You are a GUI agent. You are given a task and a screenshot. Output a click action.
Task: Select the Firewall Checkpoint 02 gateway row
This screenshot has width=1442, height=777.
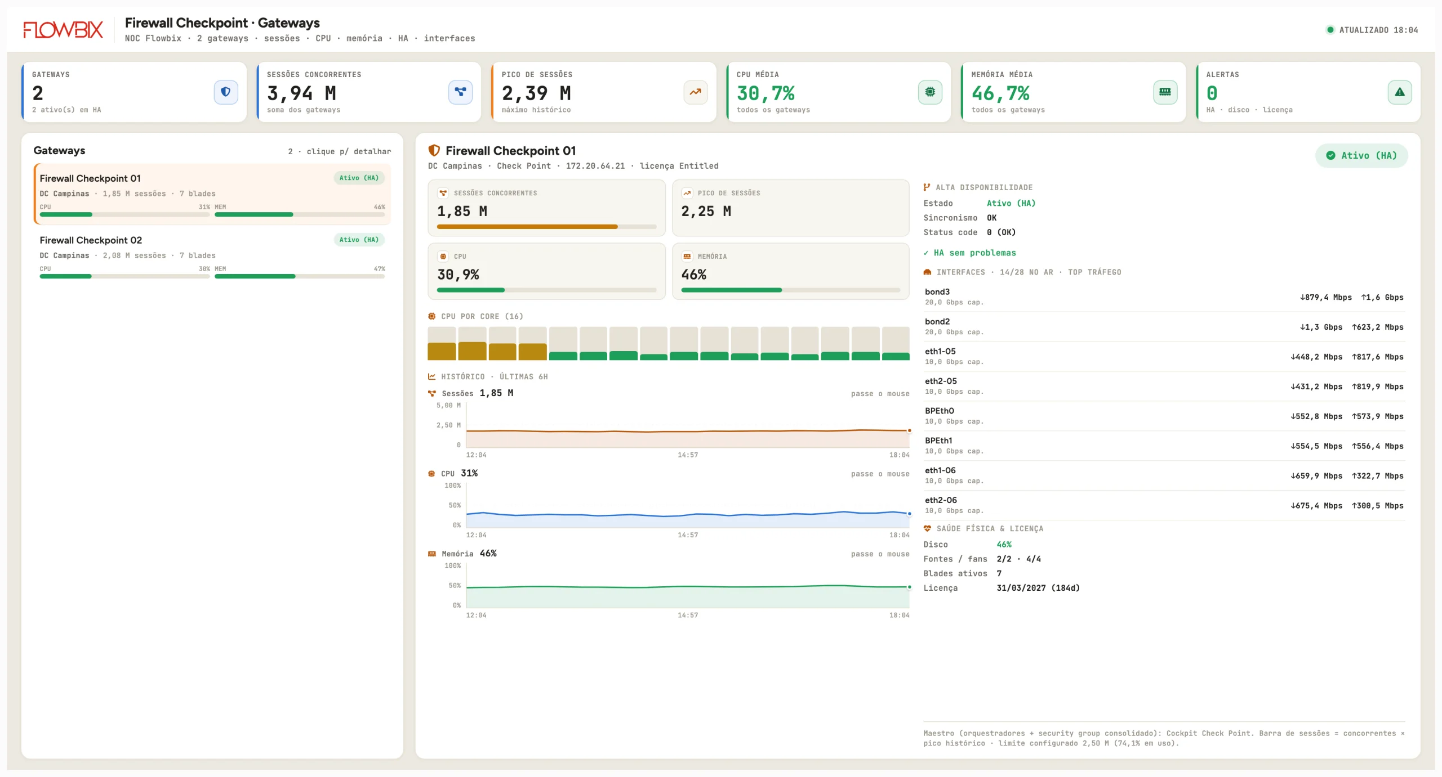212,255
